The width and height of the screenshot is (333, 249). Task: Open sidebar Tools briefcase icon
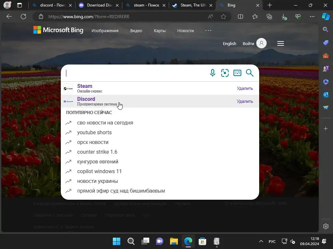[326, 56]
